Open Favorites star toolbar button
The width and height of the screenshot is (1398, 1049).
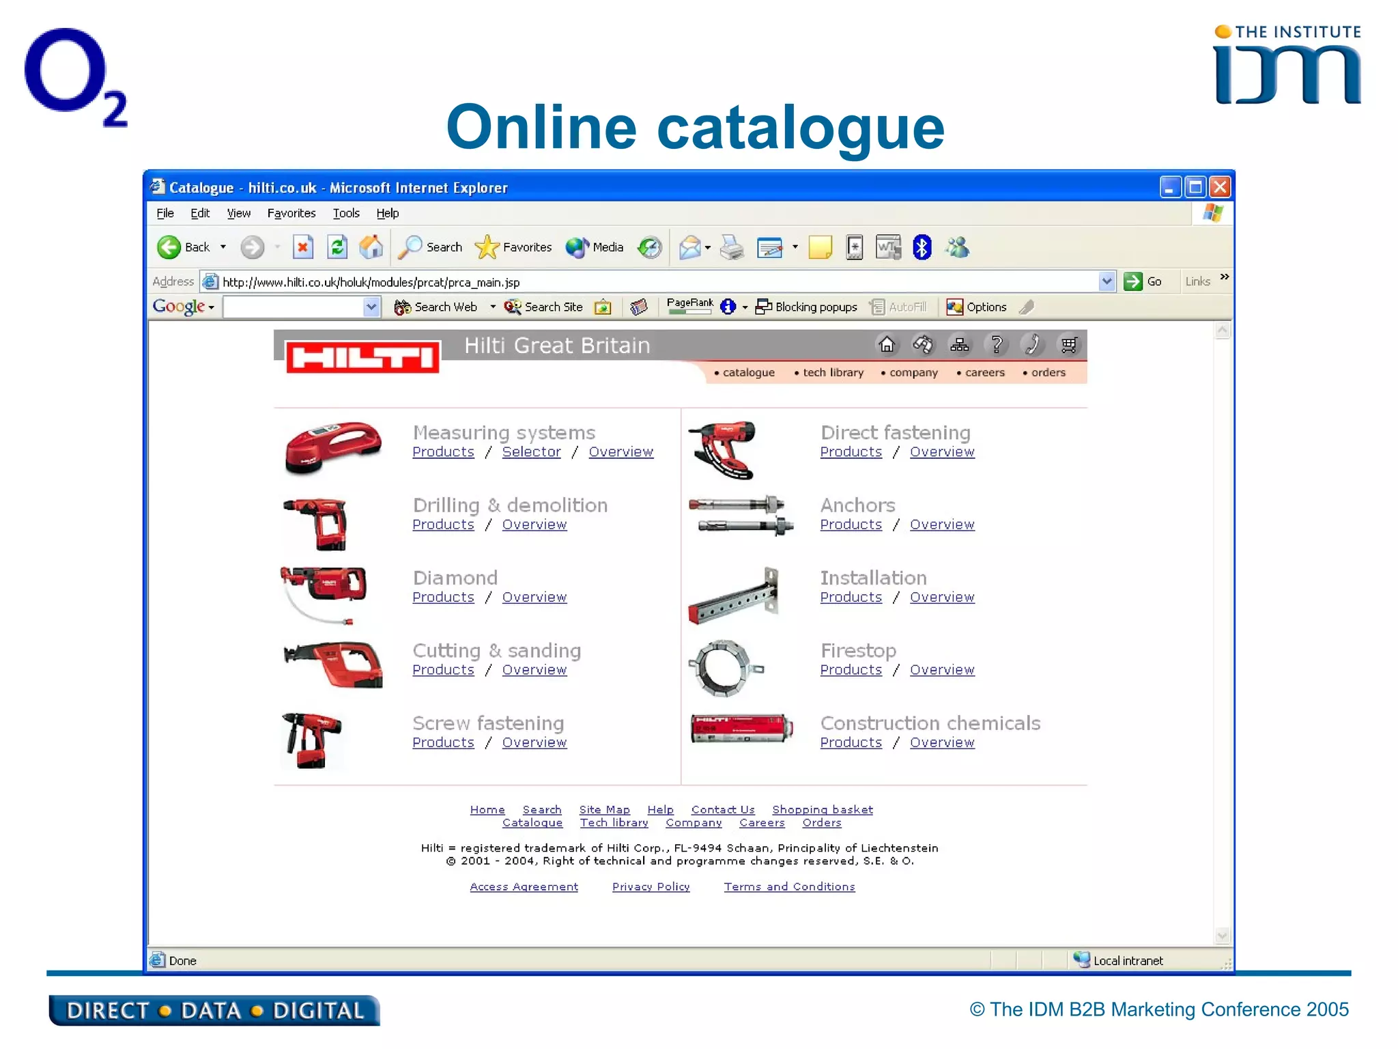[513, 247]
